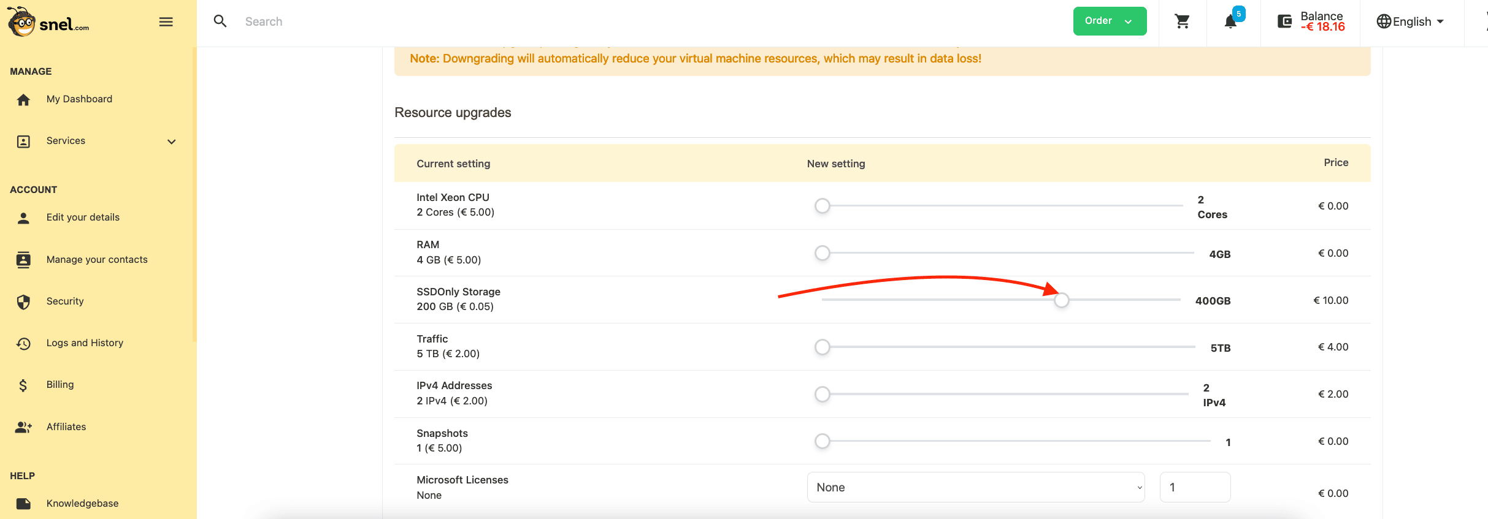
Task: Open the Affiliates link
Action: [x=66, y=427]
